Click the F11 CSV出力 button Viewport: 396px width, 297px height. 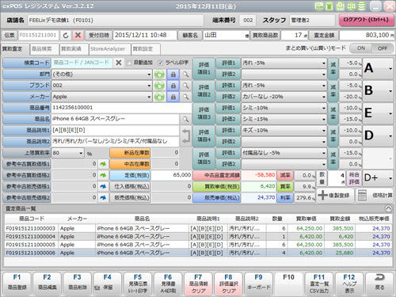click(x=319, y=284)
